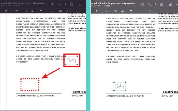
Task: Open Fill Color tool in right window
Action: point(159,11)
